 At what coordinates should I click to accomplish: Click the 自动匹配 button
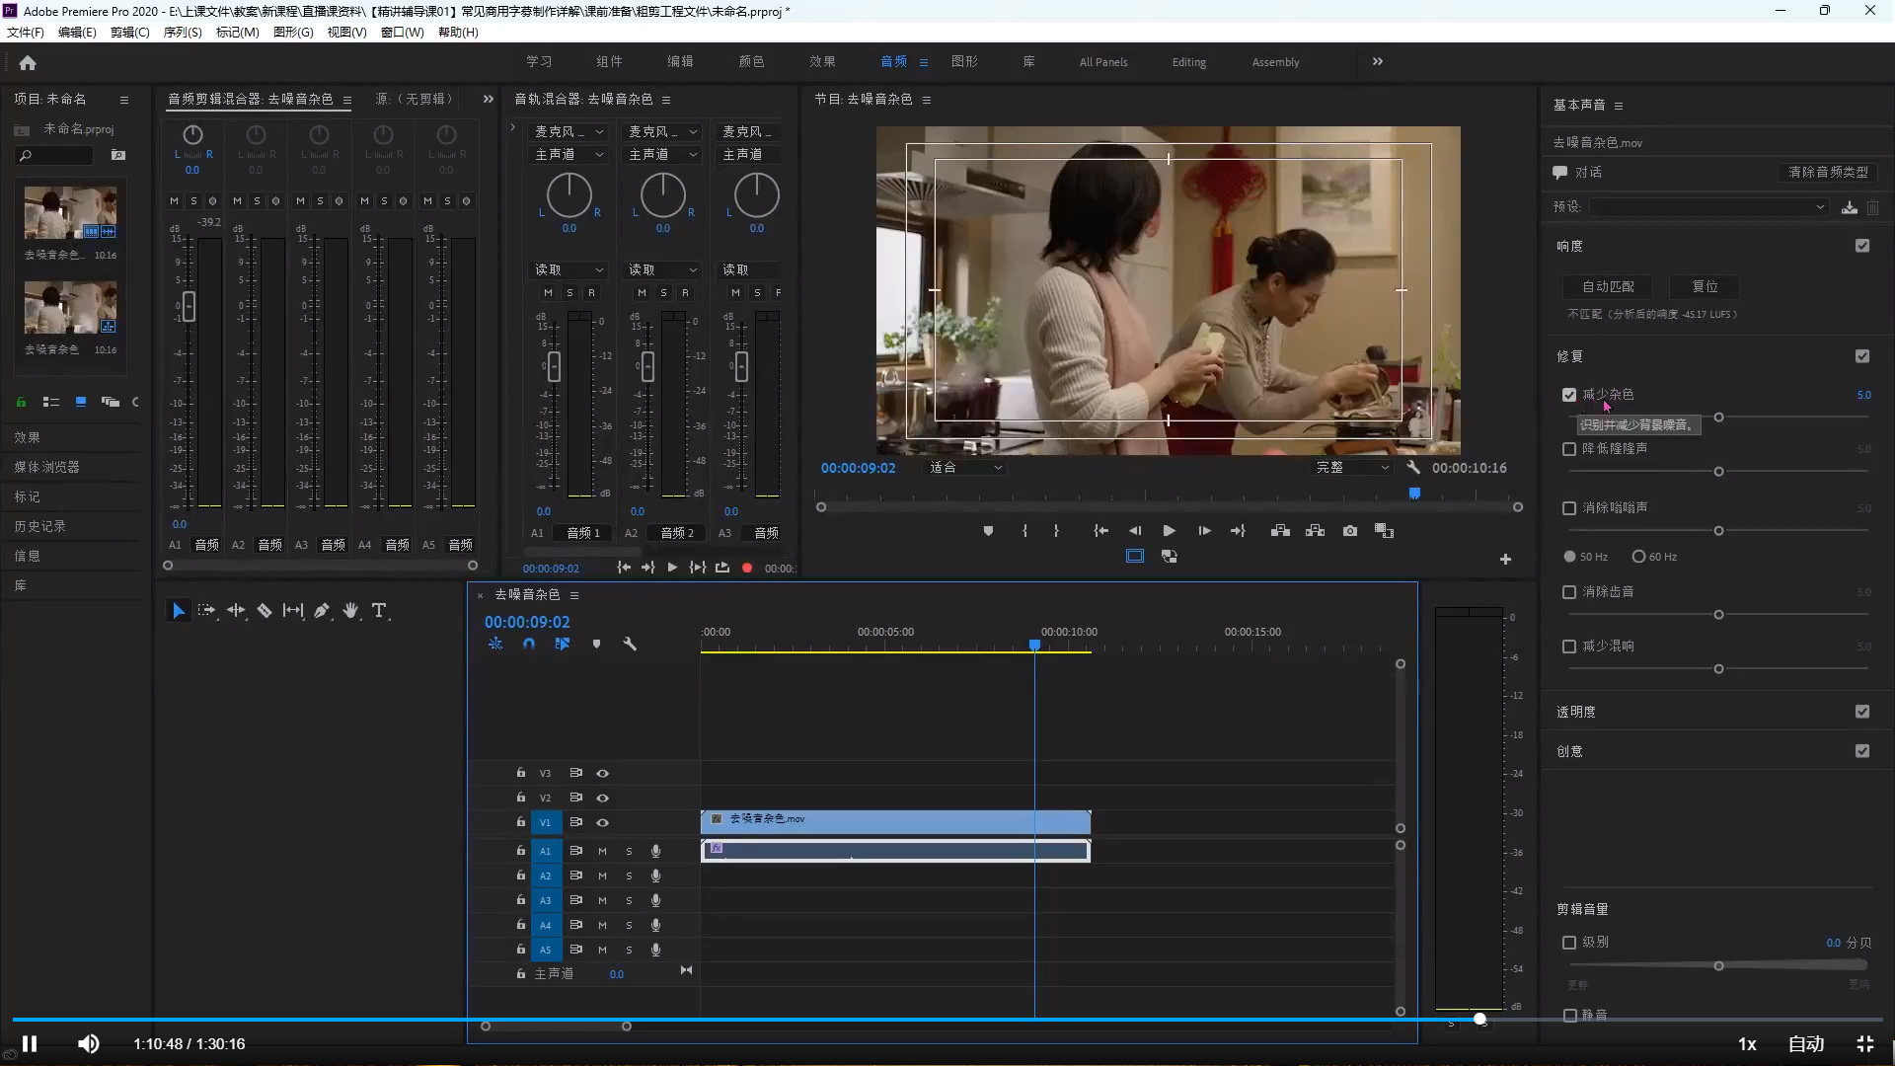(x=1608, y=287)
